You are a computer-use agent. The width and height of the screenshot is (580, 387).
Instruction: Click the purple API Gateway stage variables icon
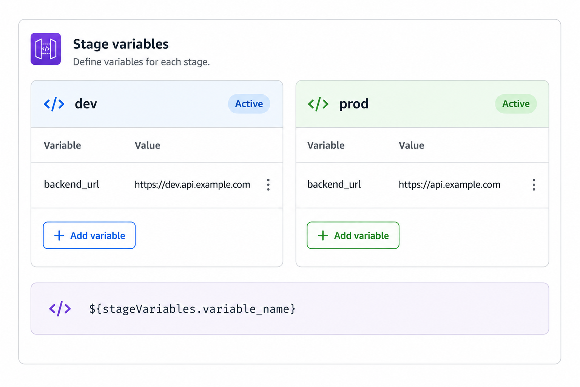pyautogui.click(x=46, y=49)
